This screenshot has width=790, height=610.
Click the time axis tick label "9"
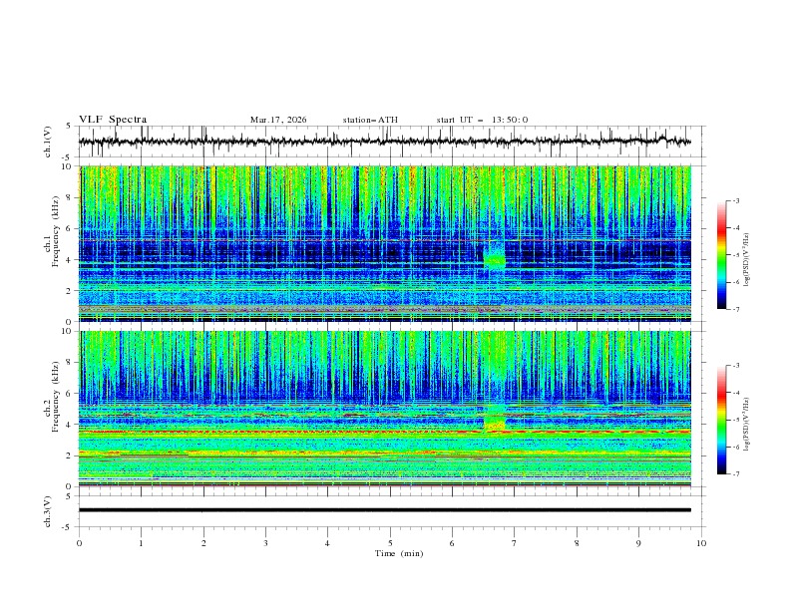638,543
